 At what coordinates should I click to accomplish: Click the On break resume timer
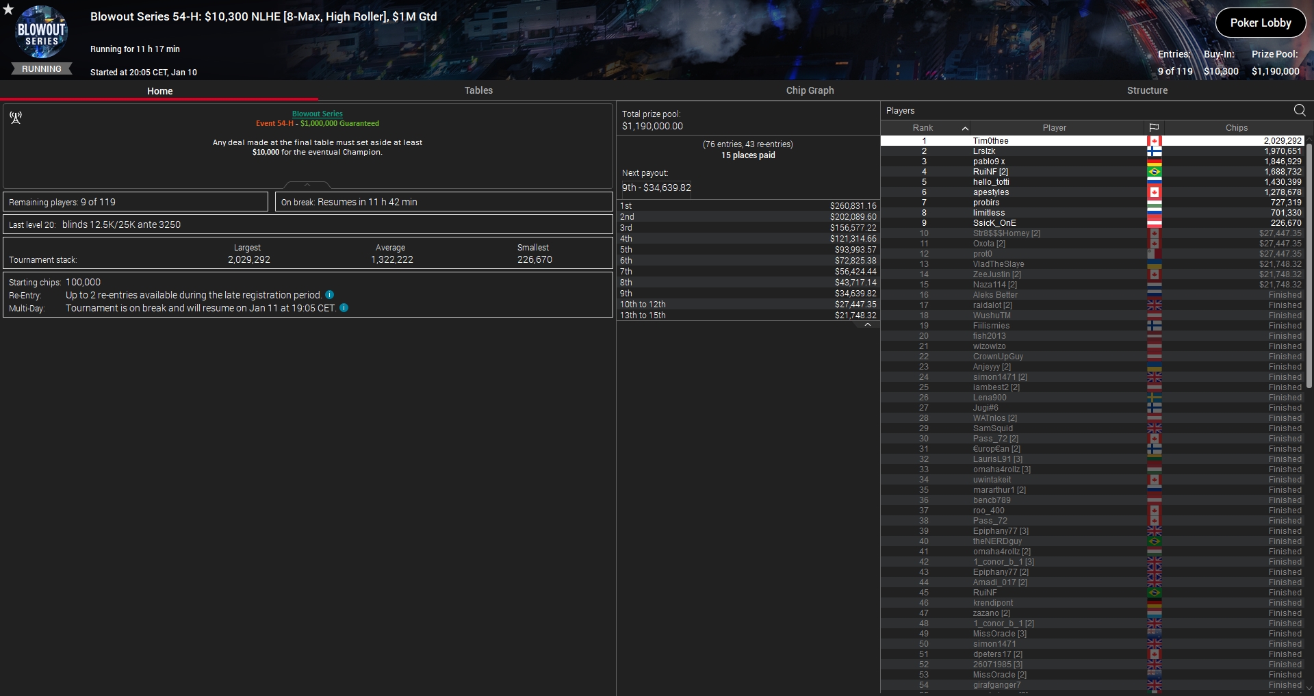pos(443,202)
